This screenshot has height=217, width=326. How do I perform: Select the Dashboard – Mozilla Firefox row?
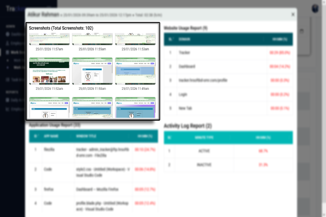[x=93, y=189]
